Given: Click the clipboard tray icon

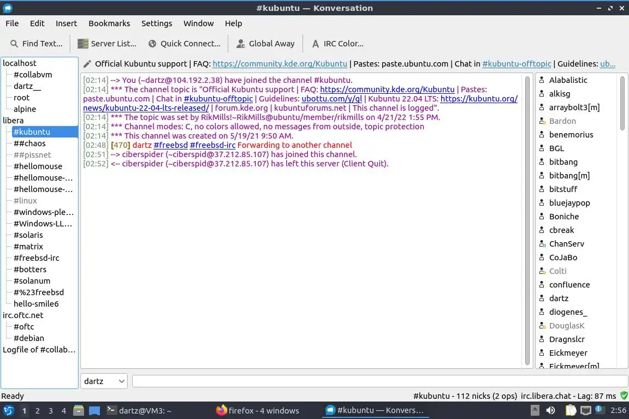Looking at the screenshot, I should click(571, 410).
